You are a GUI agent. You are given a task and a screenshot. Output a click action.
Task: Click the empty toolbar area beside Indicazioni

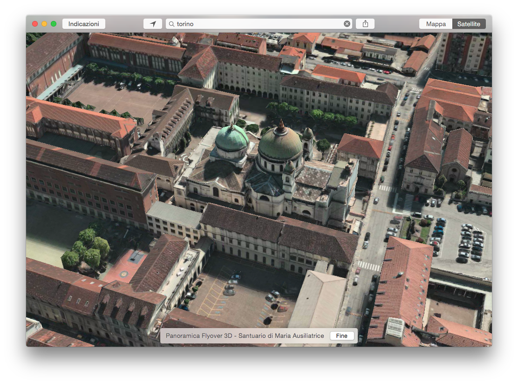124,24
